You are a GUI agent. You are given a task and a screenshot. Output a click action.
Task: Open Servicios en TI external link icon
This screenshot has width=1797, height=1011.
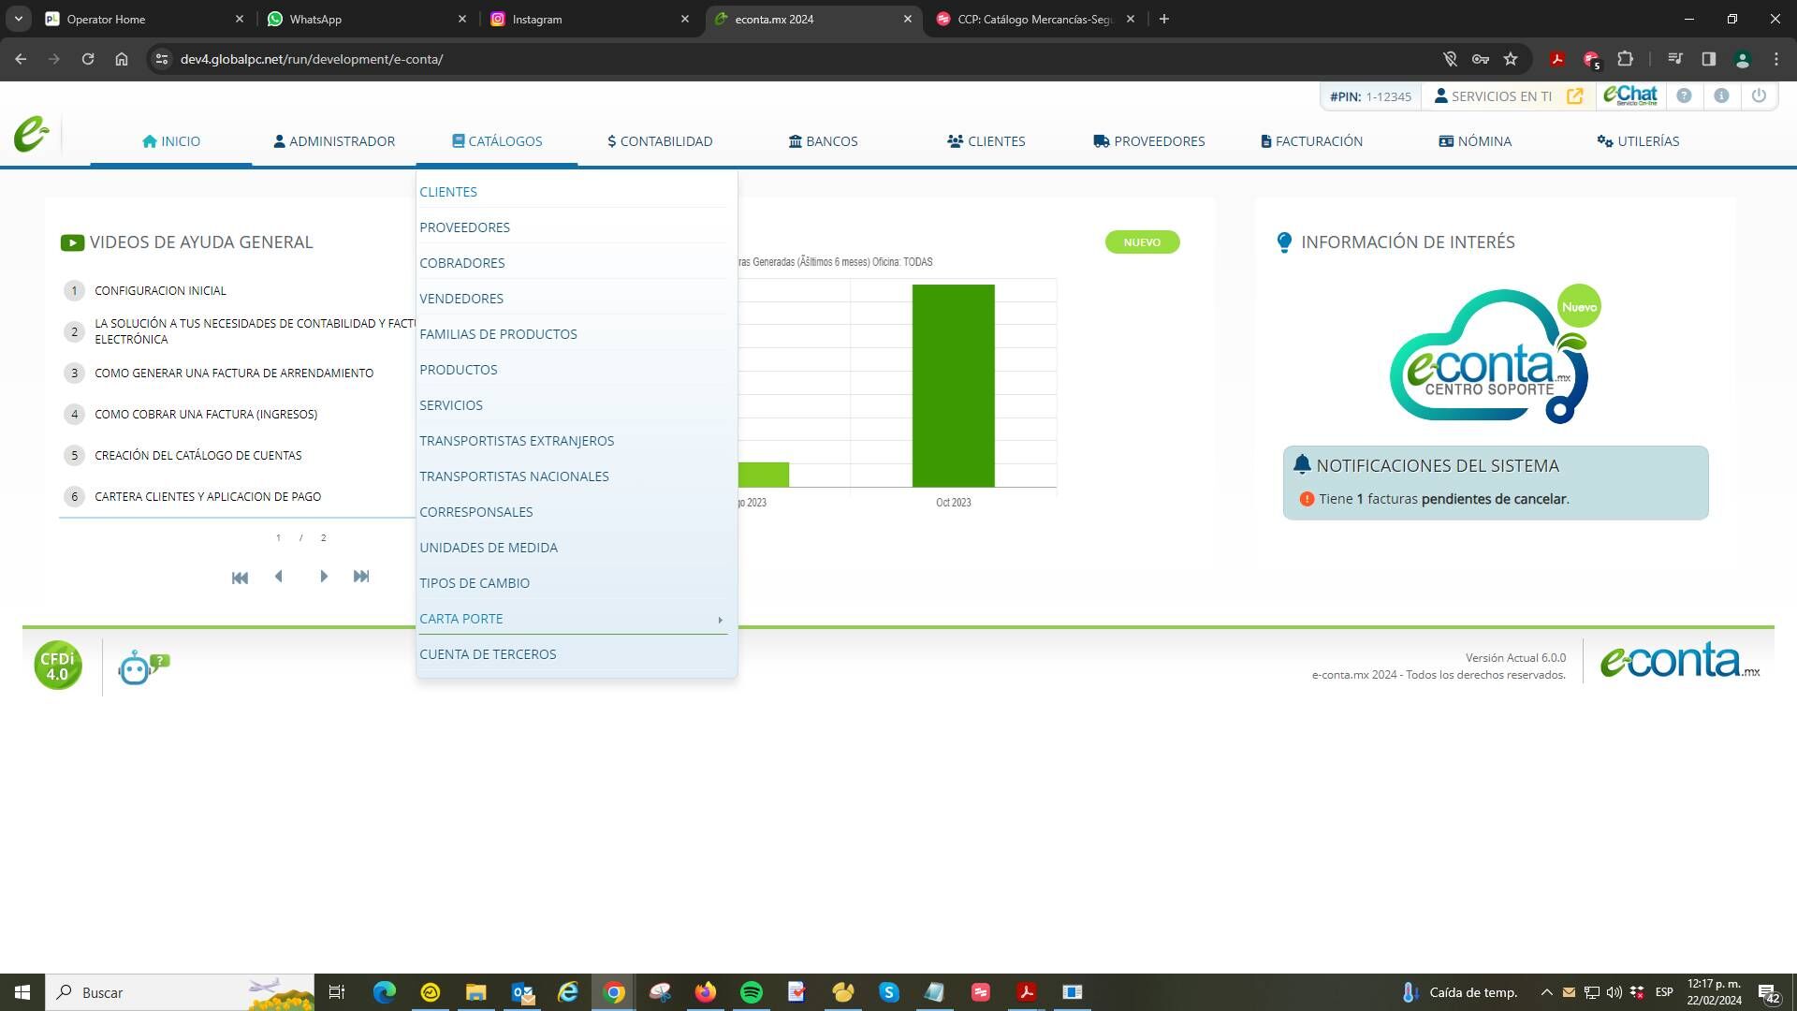1575,96
